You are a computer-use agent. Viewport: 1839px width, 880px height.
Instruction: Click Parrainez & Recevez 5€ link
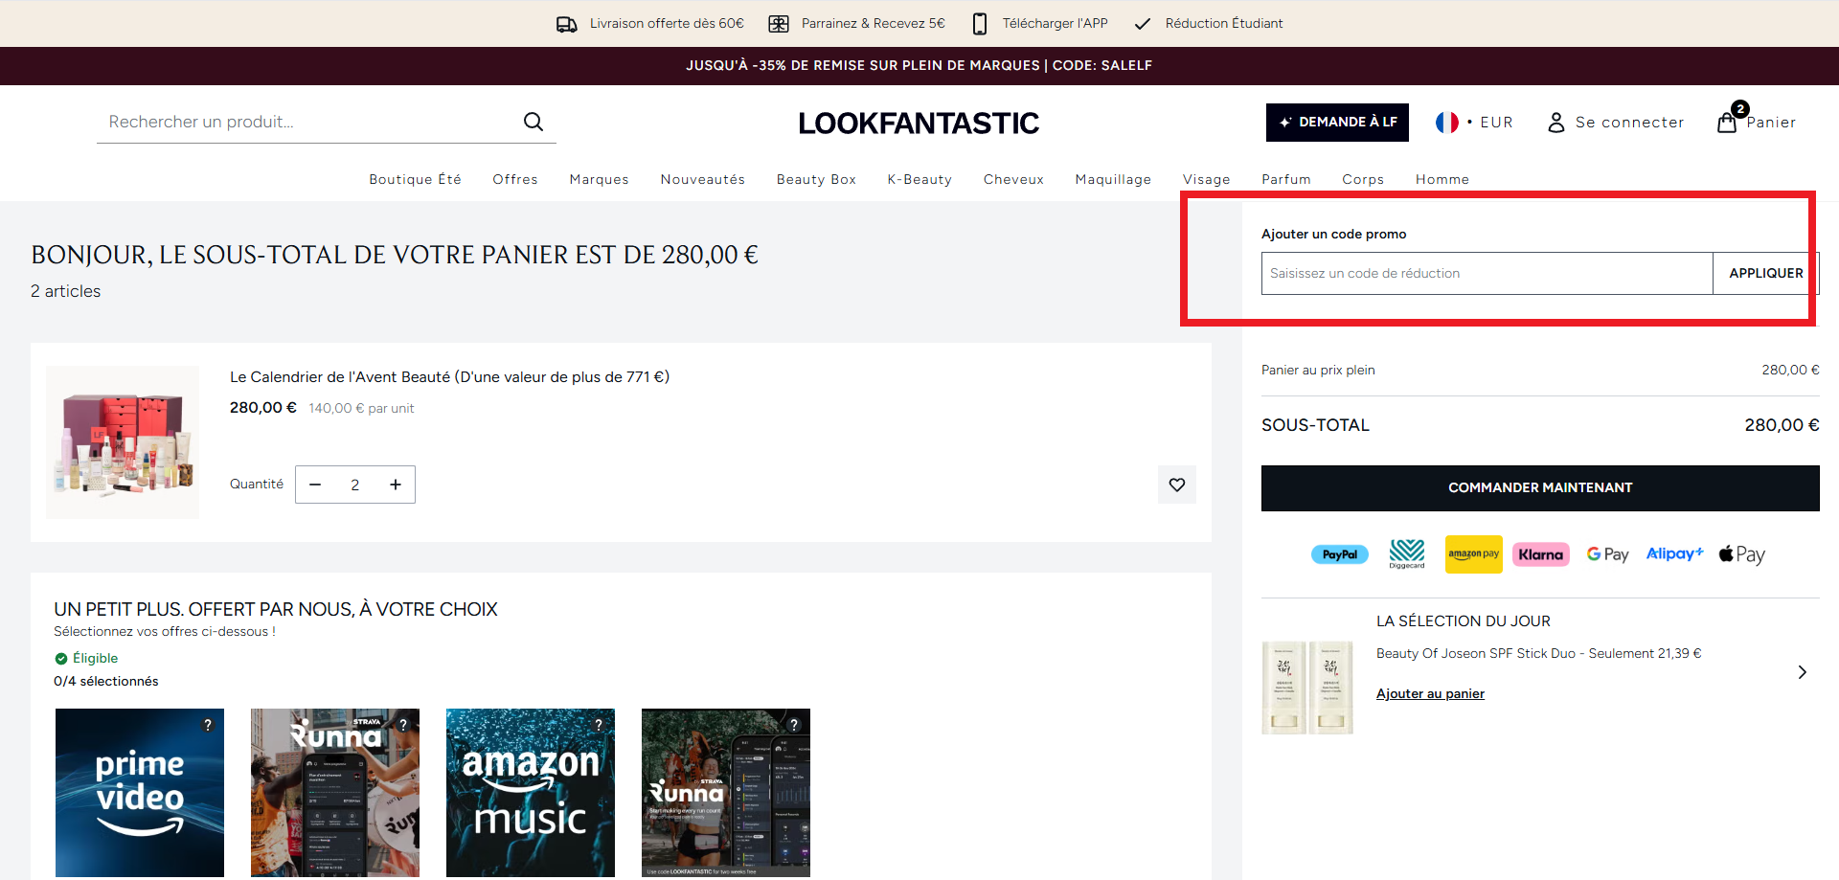tap(874, 24)
